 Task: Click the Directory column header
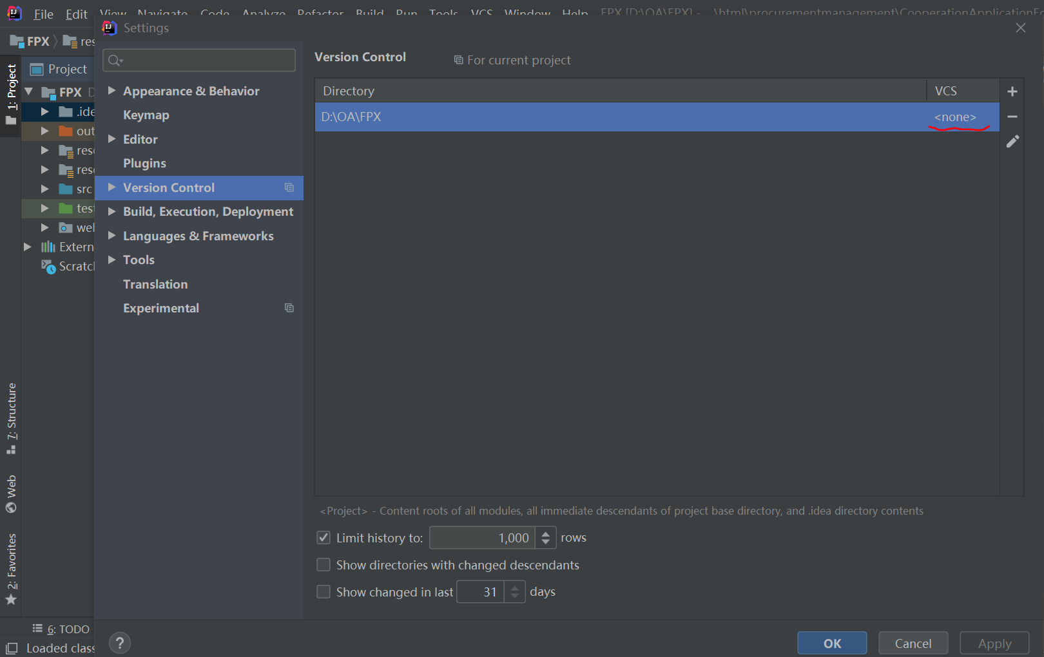(621, 91)
